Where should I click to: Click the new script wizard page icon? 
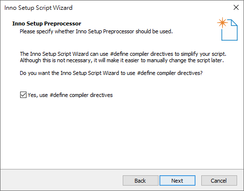click(227, 29)
